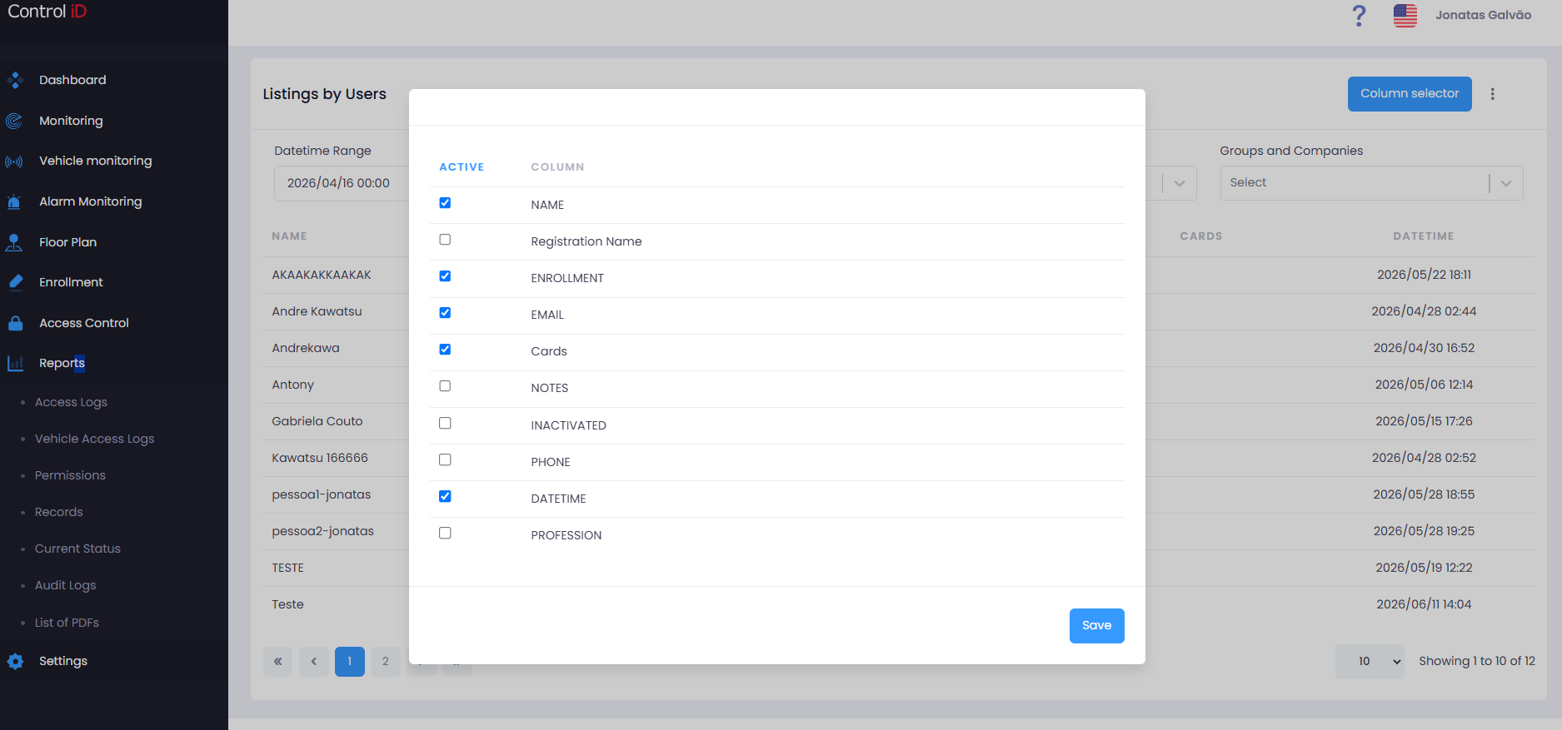1562x730 pixels.
Task: Open the help question mark icon
Action: [1359, 15]
